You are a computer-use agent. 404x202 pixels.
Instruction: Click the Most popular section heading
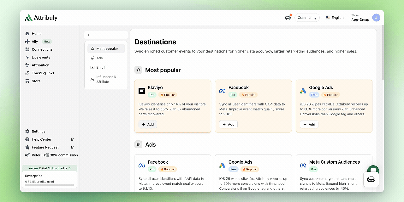(x=163, y=70)
